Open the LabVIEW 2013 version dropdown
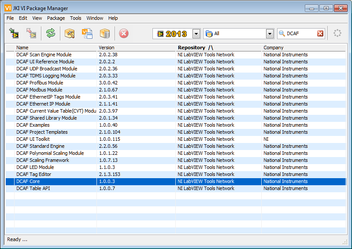This screenshot has height=249, width=352. tap(196, 34)
